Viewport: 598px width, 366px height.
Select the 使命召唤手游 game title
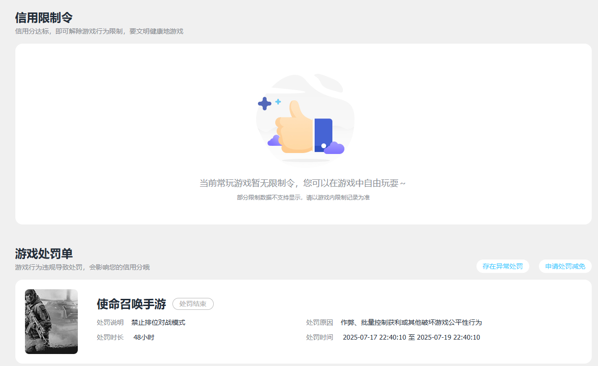pos(131,304)
